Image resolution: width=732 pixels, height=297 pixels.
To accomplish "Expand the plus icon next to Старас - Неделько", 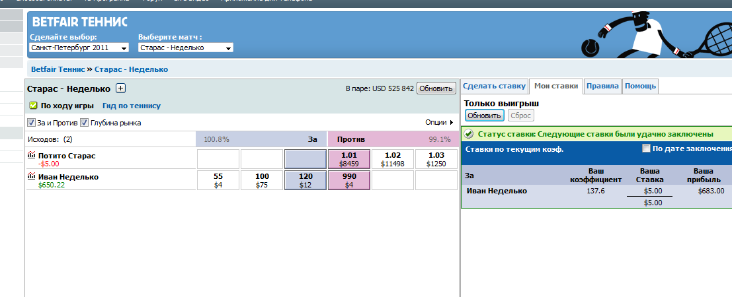I will (120, 88).
